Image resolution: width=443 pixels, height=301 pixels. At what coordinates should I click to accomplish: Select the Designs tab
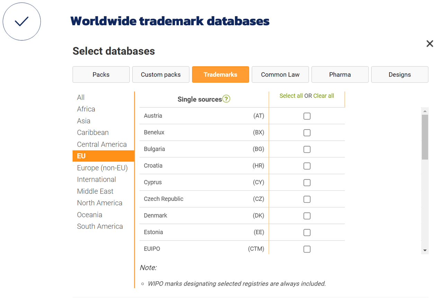coord(399,74)
